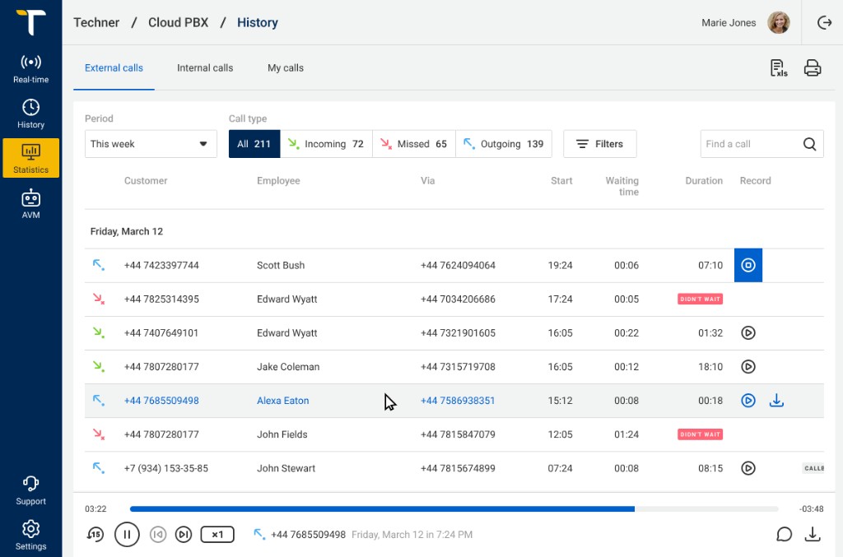843x557 pixels.
Task: Stop the Scott Bush call recording
Action: click(748, 265)
